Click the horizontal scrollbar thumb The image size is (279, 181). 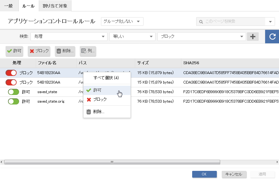[112, 162]
